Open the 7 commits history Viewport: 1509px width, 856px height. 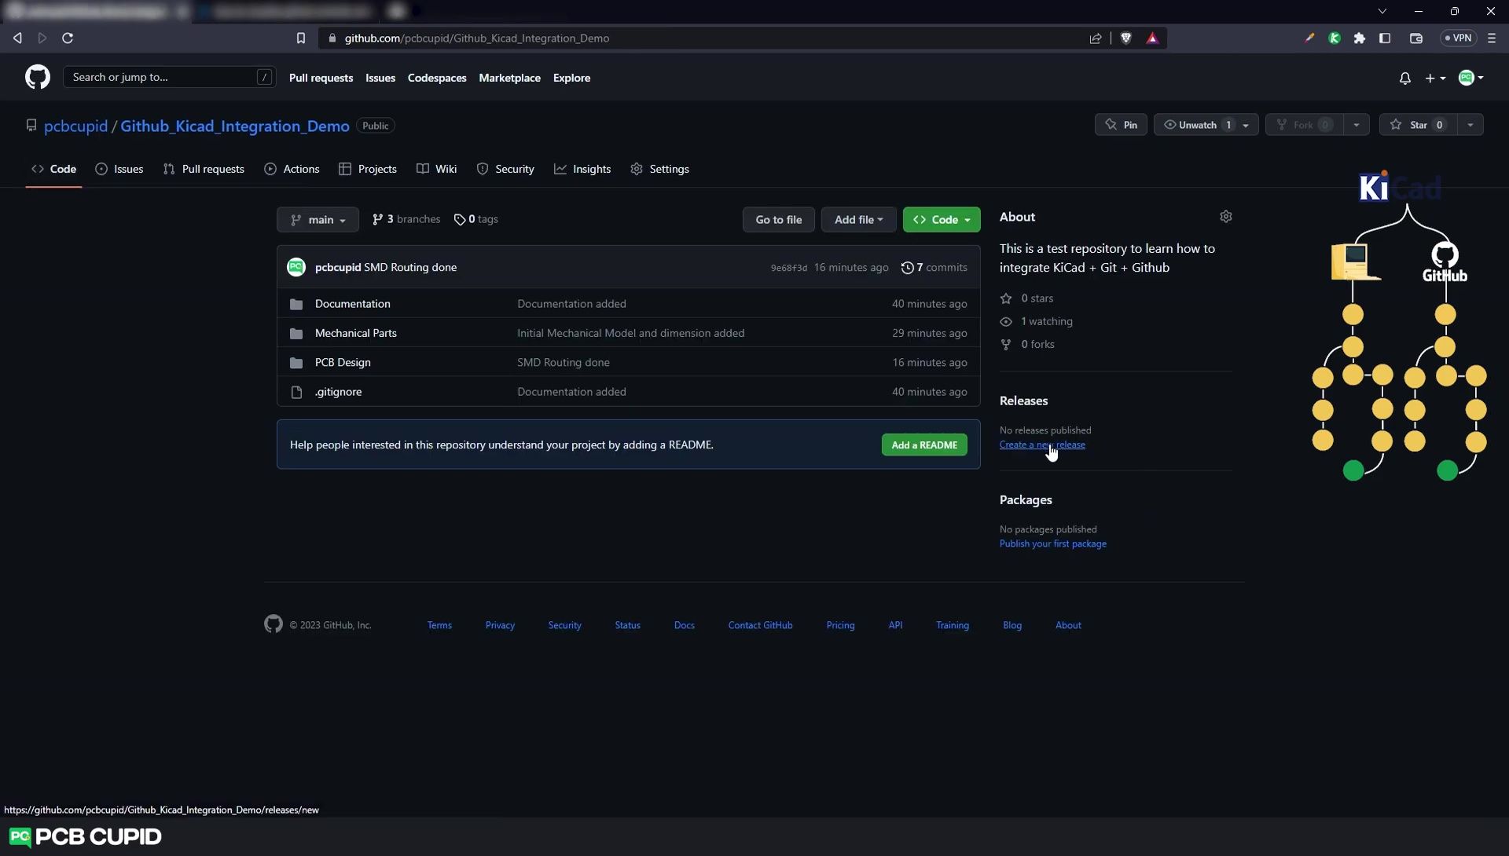tap(934, 268)
